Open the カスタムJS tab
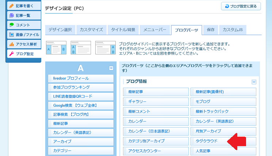272x156 pixels. [233, 30]
